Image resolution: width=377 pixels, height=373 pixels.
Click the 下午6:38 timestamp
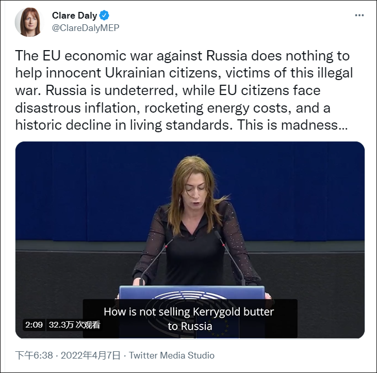click(x=35, y=355)
